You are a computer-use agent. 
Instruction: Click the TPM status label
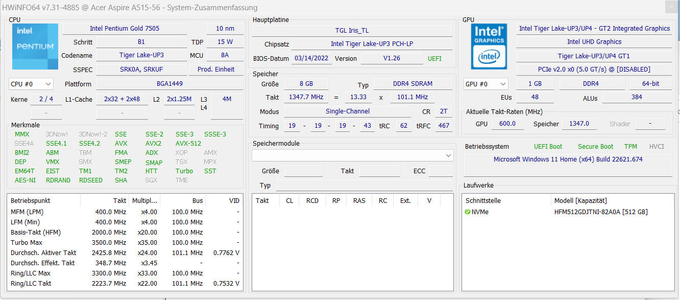(630, 147)
